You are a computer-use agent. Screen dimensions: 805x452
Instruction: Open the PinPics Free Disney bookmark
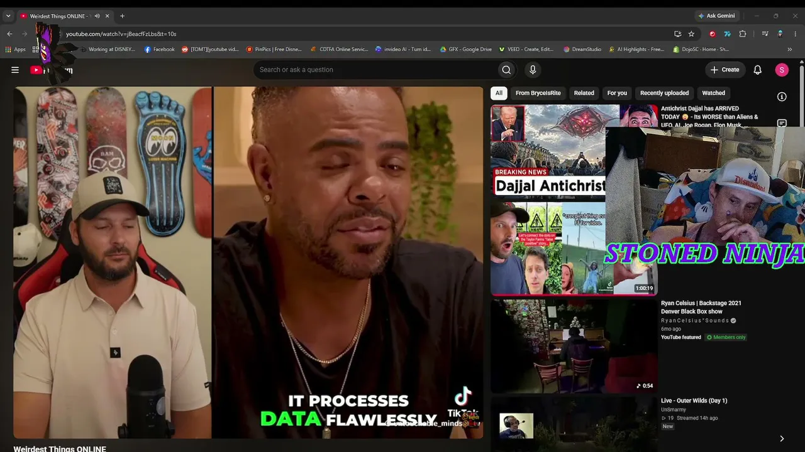pyautogui.click(x=274, y=49)
